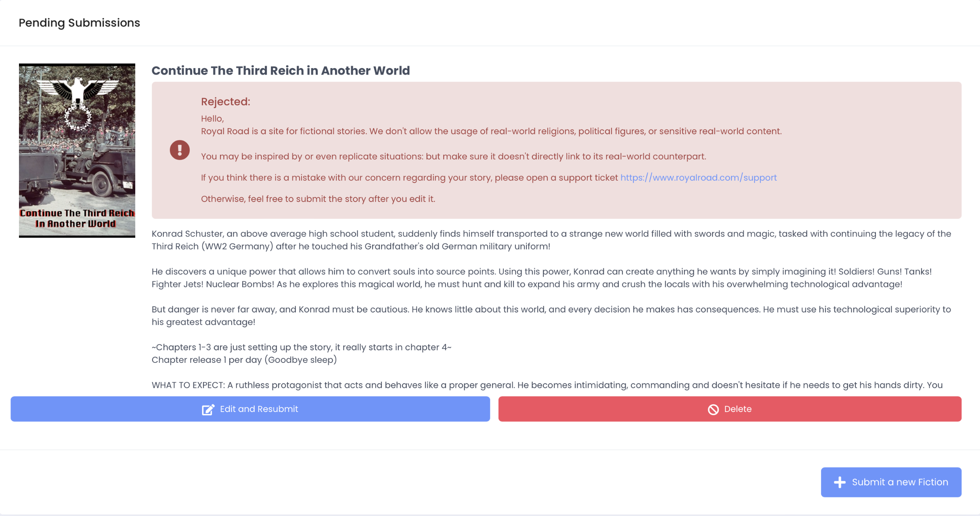Click the paragraph starting "But danger is never"

click(x=551, y=316)
